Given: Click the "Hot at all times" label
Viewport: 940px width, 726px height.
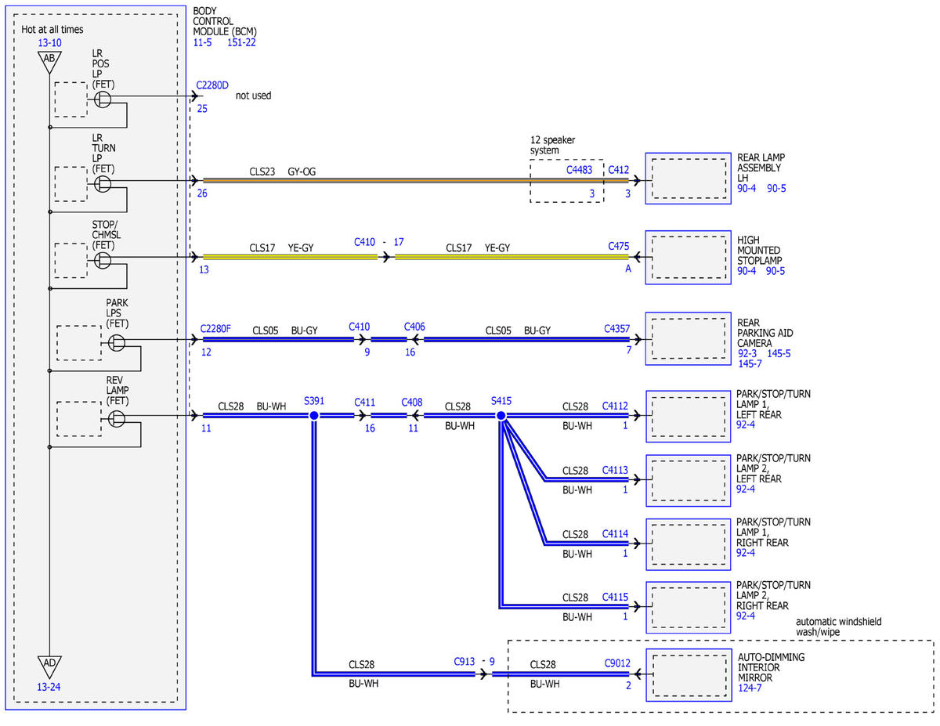Looking at the screenshot, I should (x=51, y=30).
